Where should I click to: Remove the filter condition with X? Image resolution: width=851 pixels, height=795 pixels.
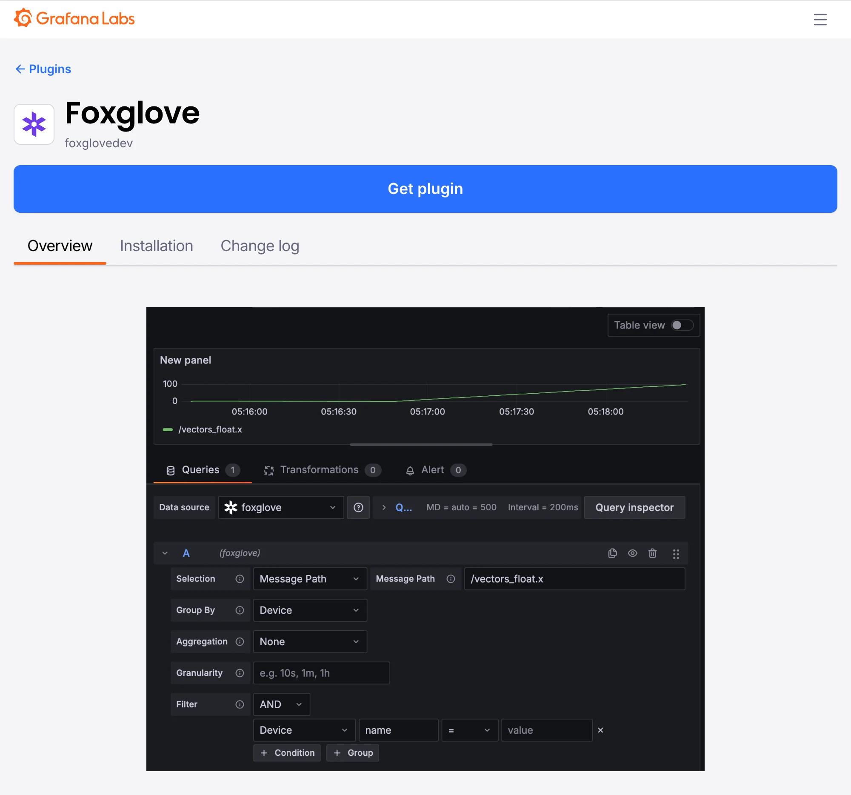(x=600, y=730)
